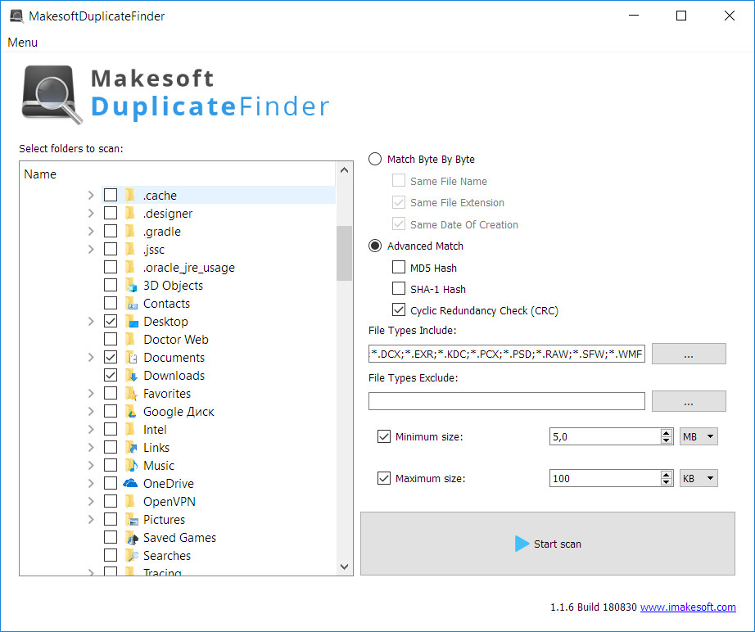Click the .gradle folder icon
Image resolution: width=755 pixels, height=632 pixels.
pyautogui.click(x=129, y=232)
